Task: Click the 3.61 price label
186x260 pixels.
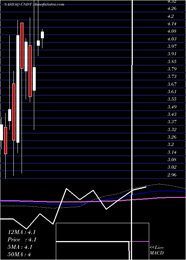Action: click(x=172, y=91)
